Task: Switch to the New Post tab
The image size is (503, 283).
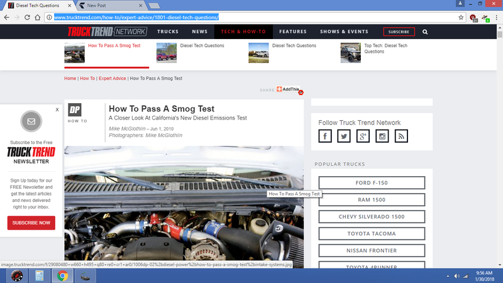Action: (x=109, y=6)
